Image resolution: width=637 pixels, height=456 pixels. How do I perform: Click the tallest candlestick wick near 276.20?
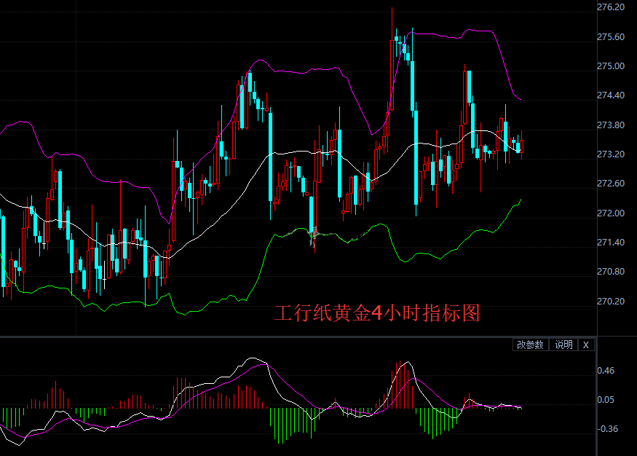pyautogui.click(x=392, y=22)
